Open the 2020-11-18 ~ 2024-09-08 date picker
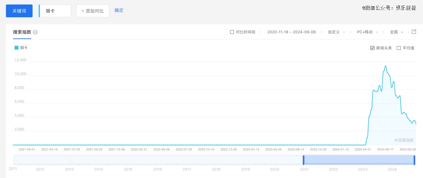 click(x=291, y=32)
